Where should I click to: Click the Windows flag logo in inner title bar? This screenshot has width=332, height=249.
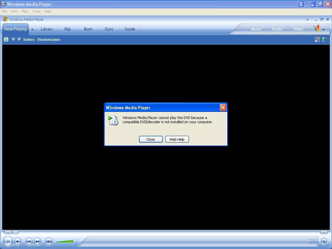[5, 19]
